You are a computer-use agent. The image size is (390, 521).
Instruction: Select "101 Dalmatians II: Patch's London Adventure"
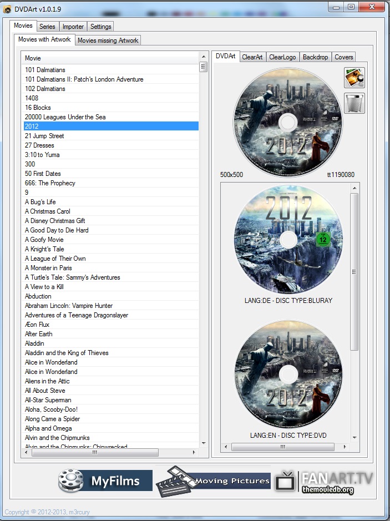pos(112,79)
